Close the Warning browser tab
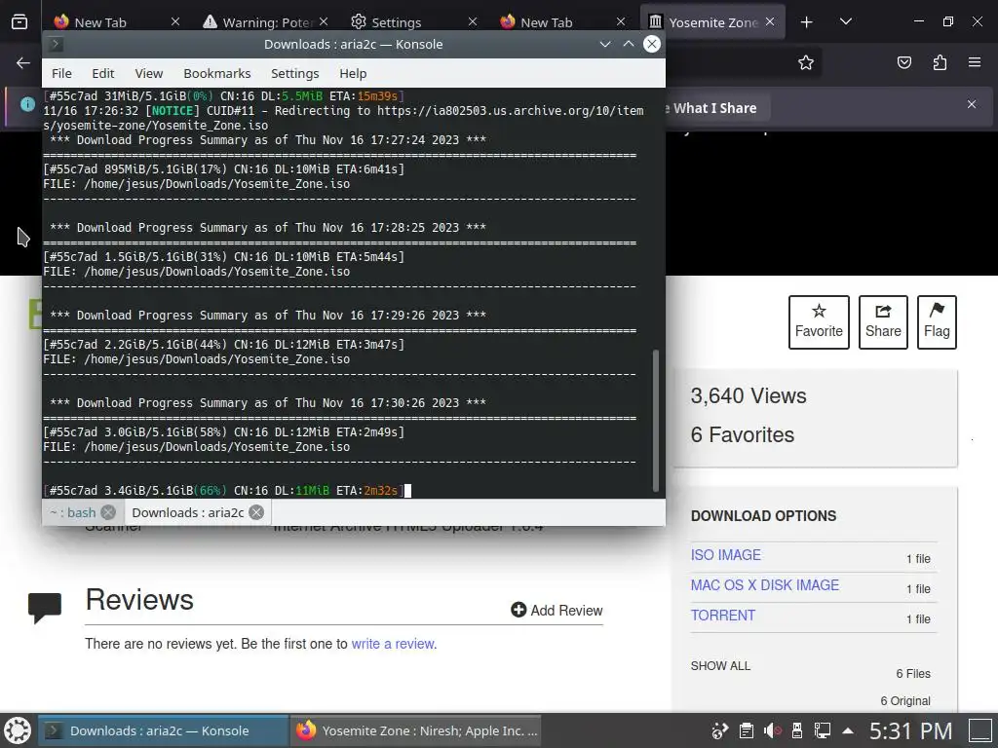998x748 pixels. coord(324,21)
